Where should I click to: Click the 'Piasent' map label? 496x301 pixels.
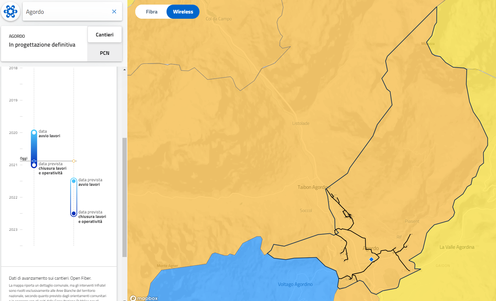[412, 221]
